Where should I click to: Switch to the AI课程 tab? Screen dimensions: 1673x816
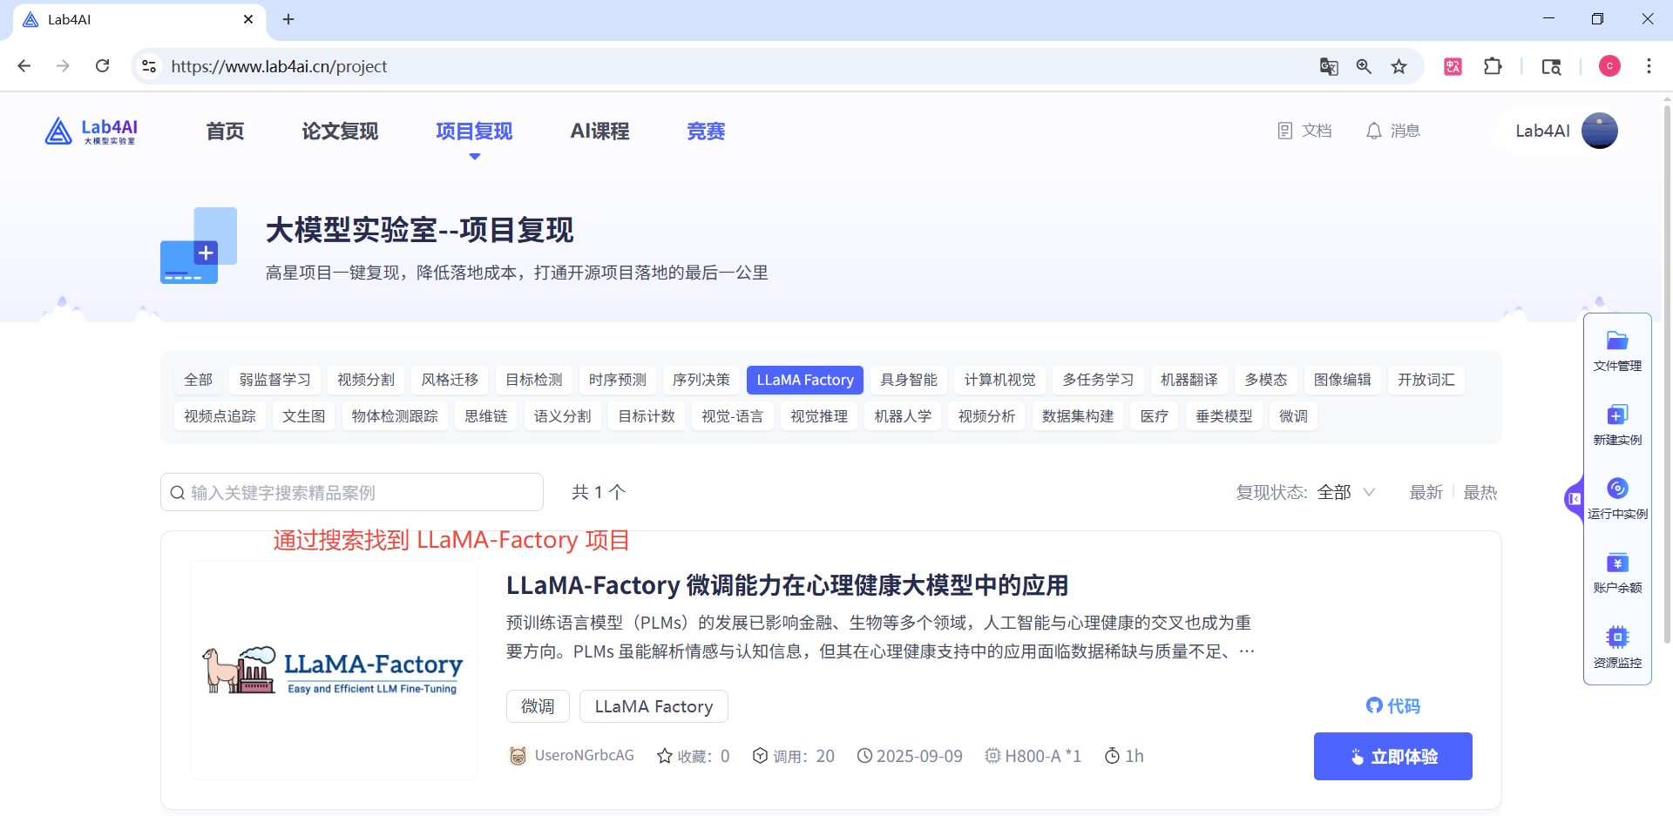tap(599, 131)
